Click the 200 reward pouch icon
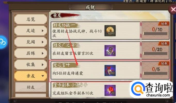 pyautogui.click(x=110, y=70)
